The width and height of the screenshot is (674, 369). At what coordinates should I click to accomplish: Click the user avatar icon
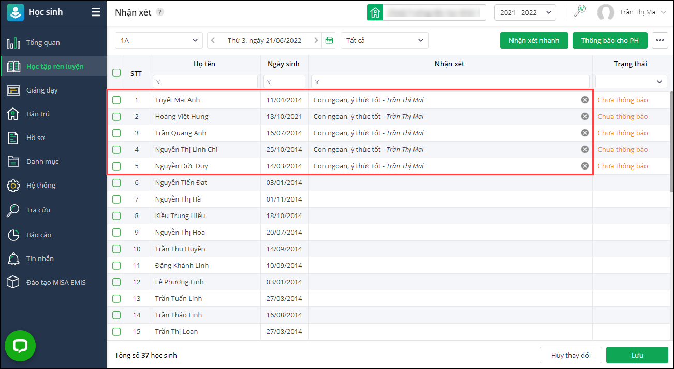tap(606, 12)
